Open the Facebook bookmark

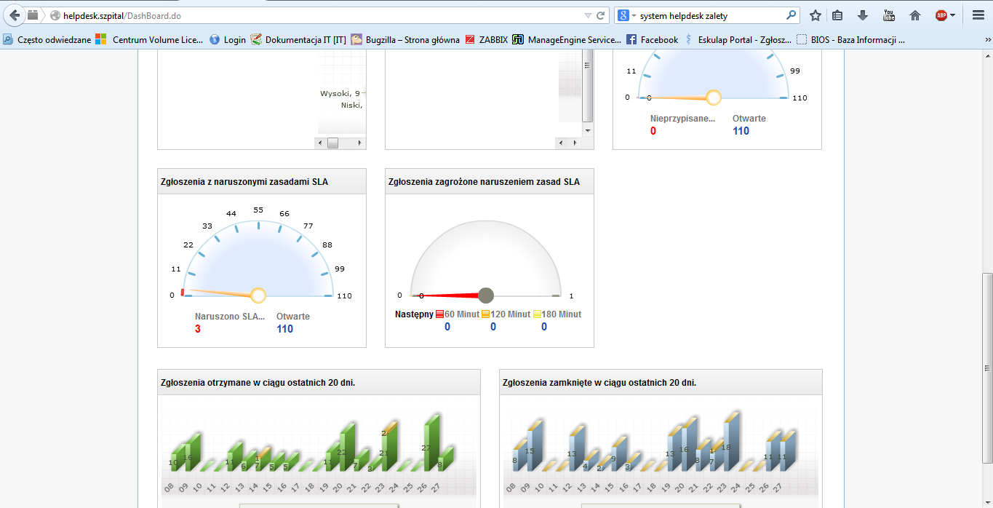652,40
